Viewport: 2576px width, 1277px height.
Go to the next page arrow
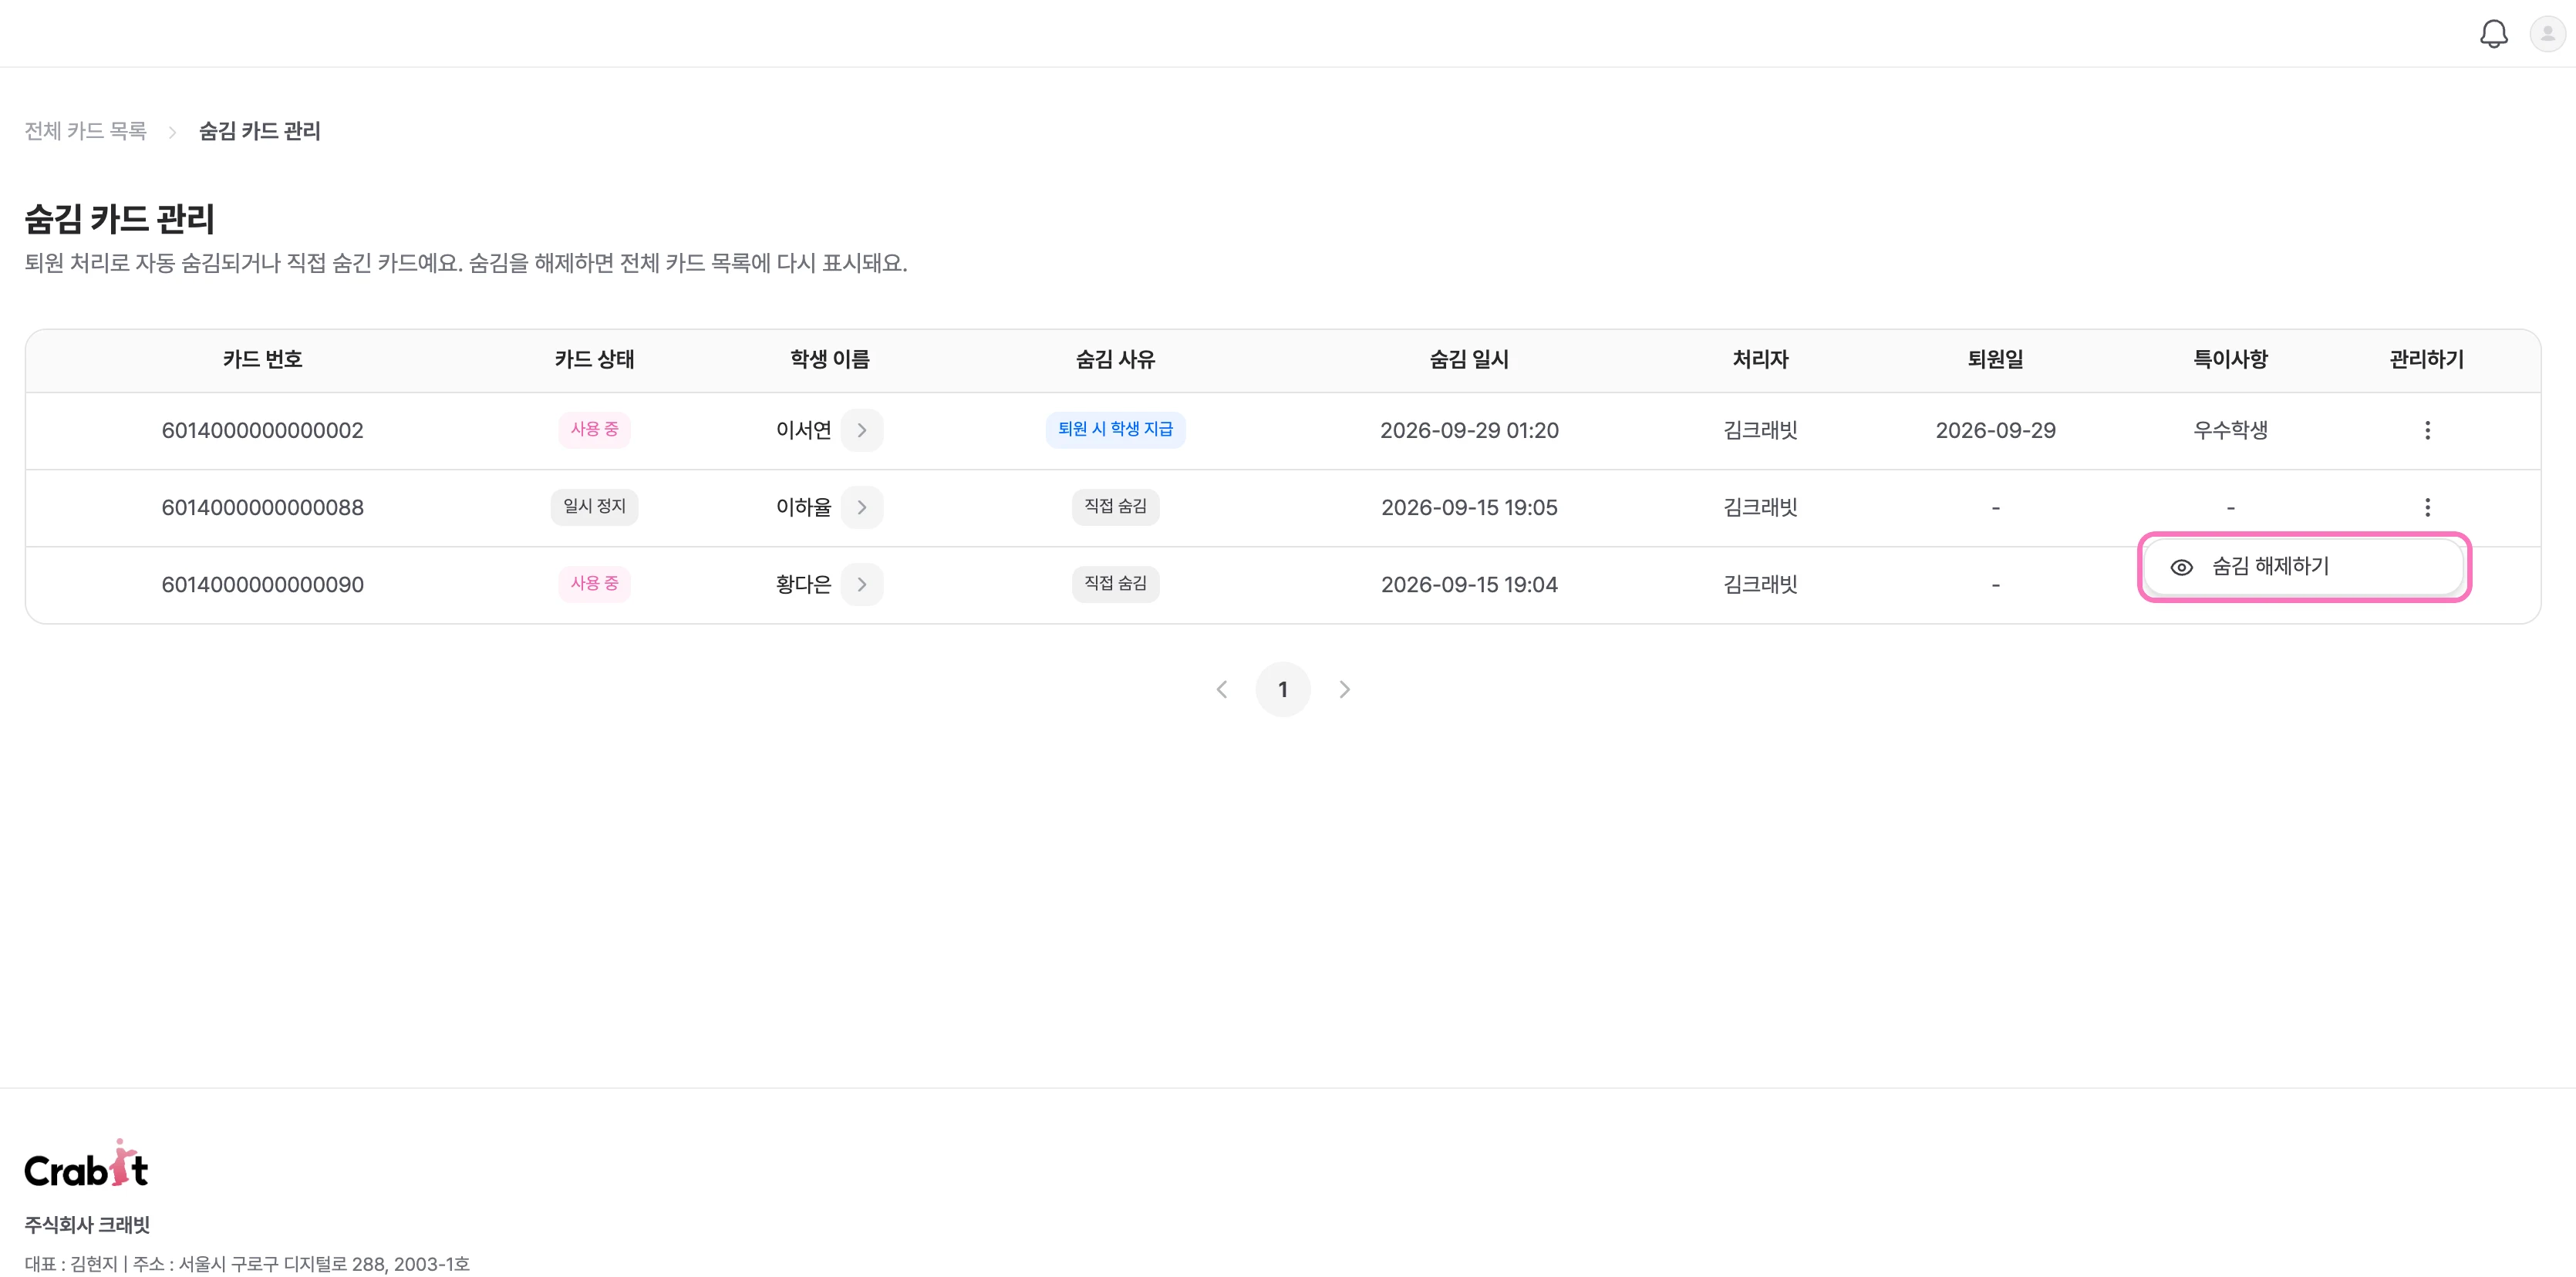pos(1344,689)
